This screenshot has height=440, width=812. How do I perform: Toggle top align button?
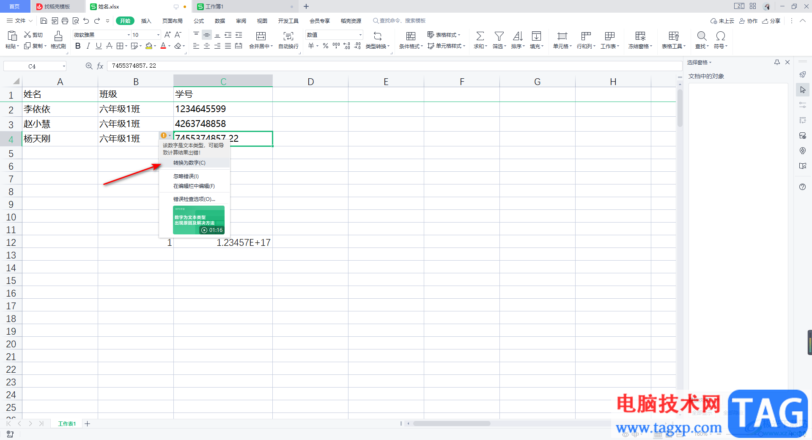196,35
